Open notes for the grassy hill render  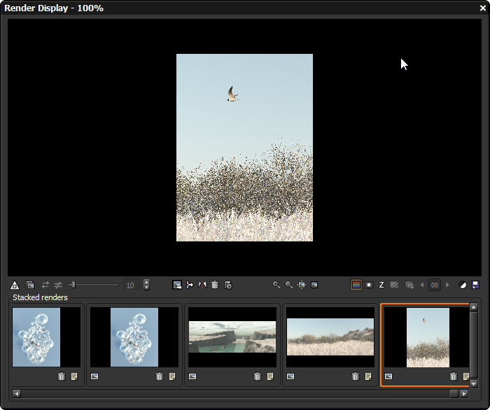pyautogui.click(x=368, y=376)
